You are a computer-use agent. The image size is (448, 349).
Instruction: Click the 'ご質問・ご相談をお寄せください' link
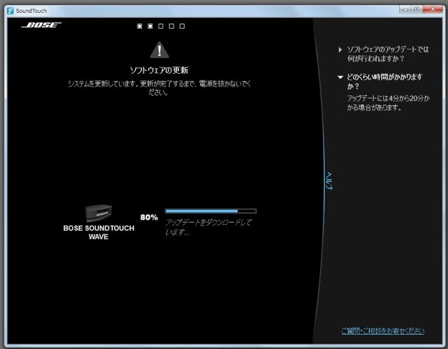tap(383, 331)
